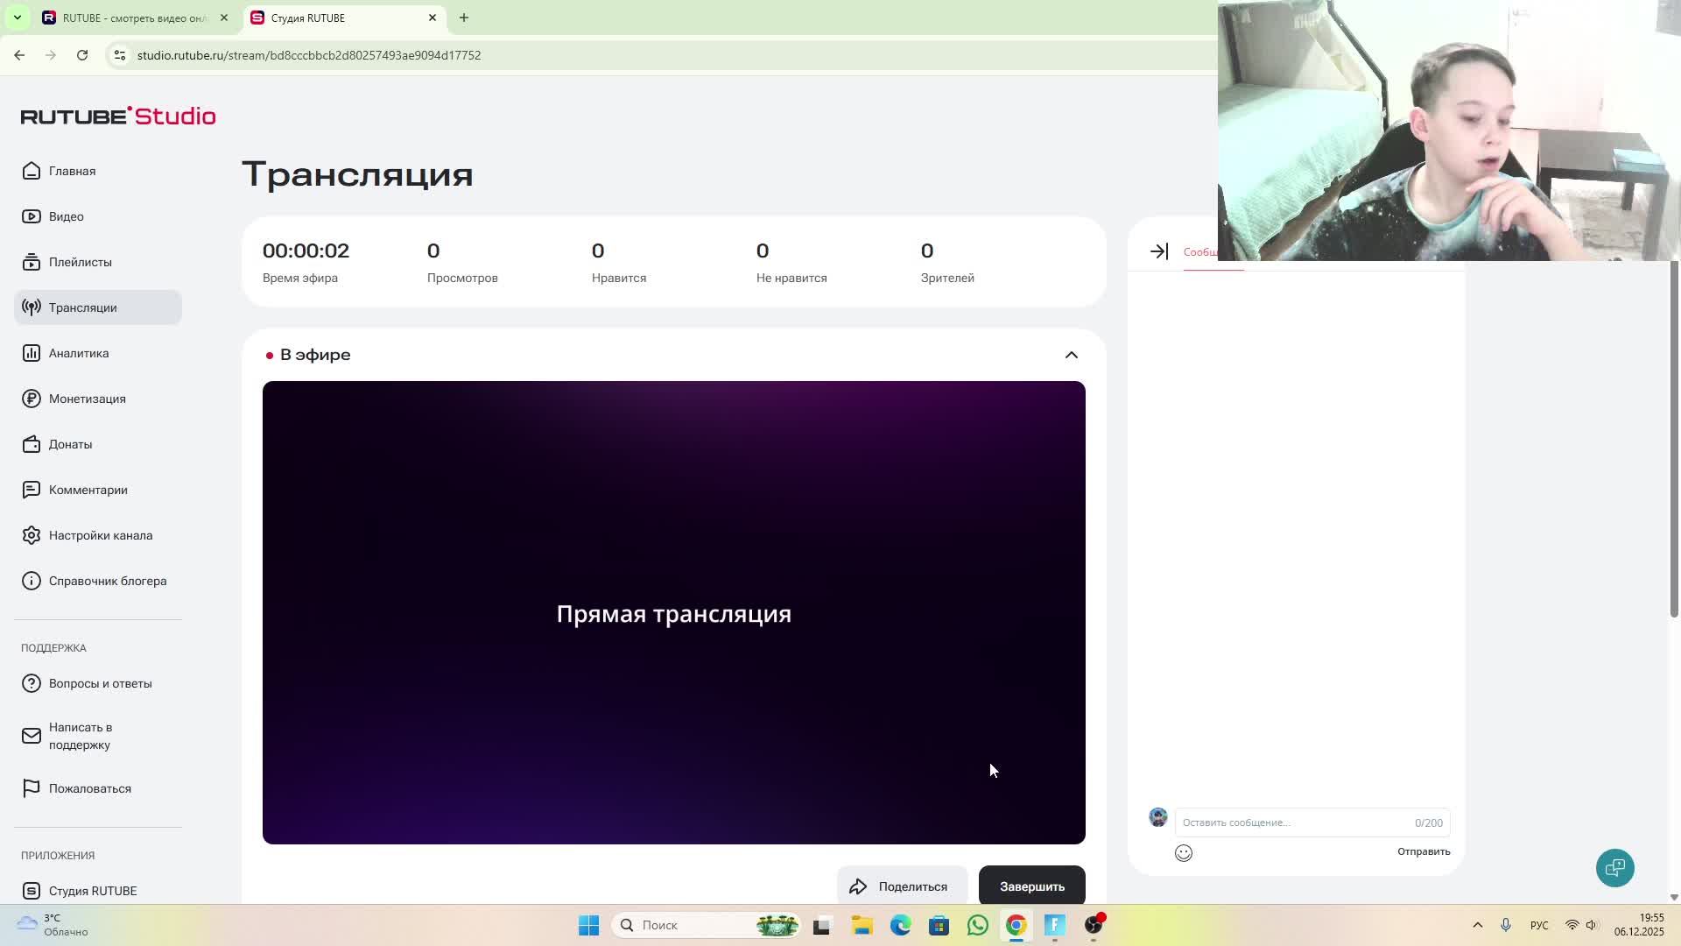This screenshot has height=946, width=1681.
Task: Open Монетизация from the sidebar
Action: (88, 399)
